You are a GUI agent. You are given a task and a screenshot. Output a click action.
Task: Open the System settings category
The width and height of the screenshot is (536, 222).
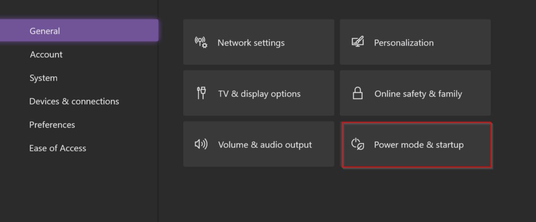(43, 78)
